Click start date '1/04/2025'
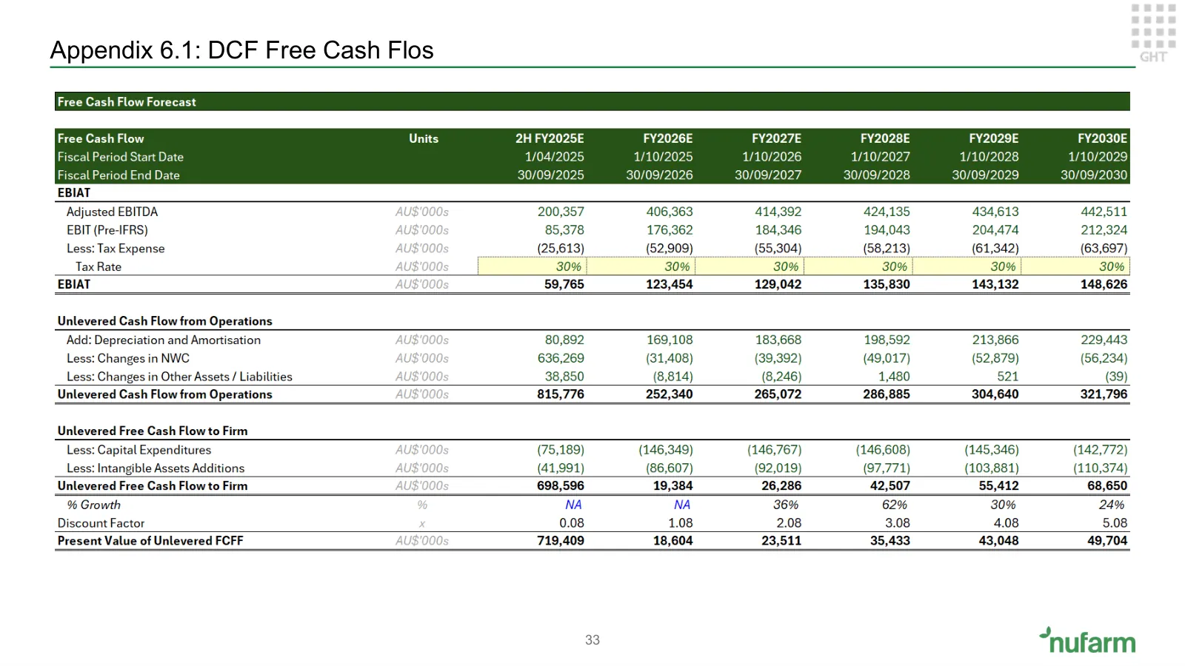1185x666 pixels. coord(555,157)
